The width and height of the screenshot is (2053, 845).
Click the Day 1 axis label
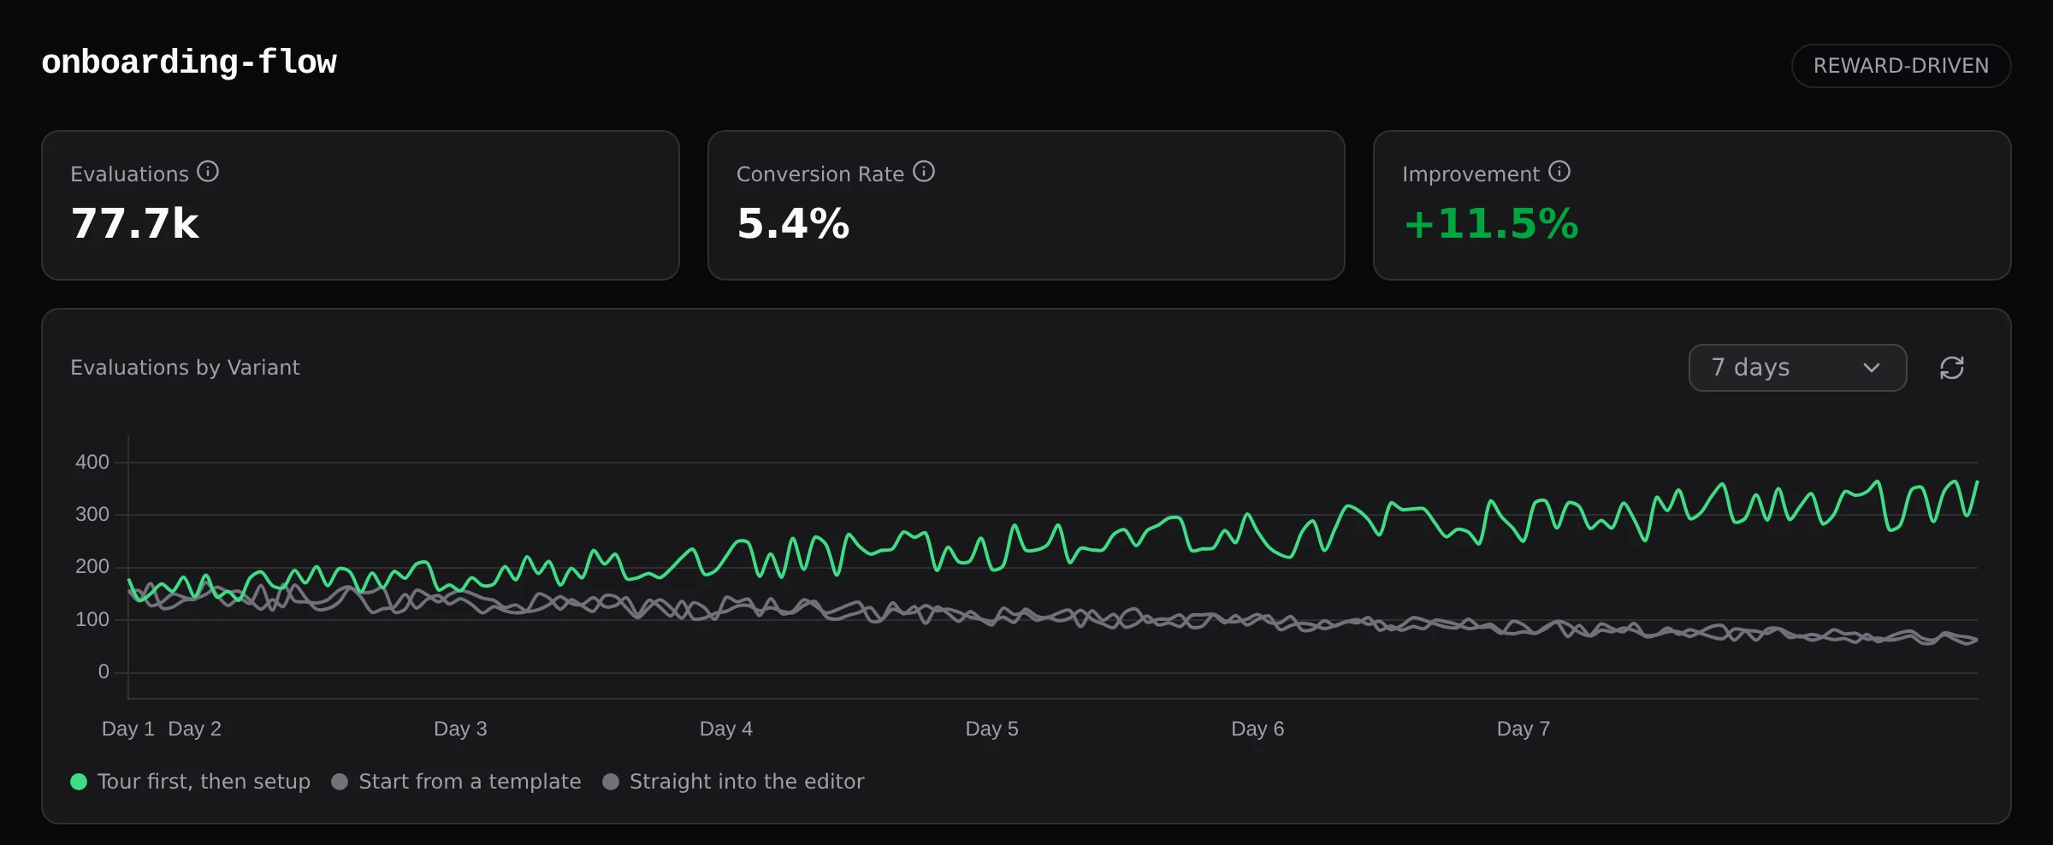coord(128,729)
